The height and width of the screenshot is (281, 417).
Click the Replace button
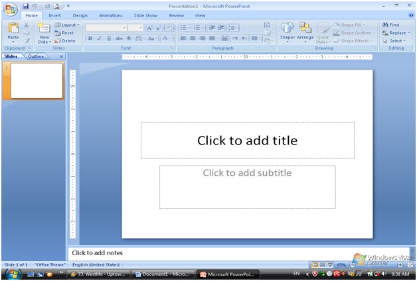point(396,33)
